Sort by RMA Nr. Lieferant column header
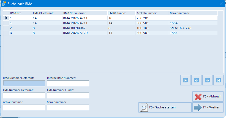Screen dimensions: 226x118 point(85,13)
